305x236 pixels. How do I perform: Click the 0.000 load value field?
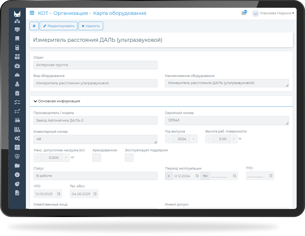pos(52,158)
